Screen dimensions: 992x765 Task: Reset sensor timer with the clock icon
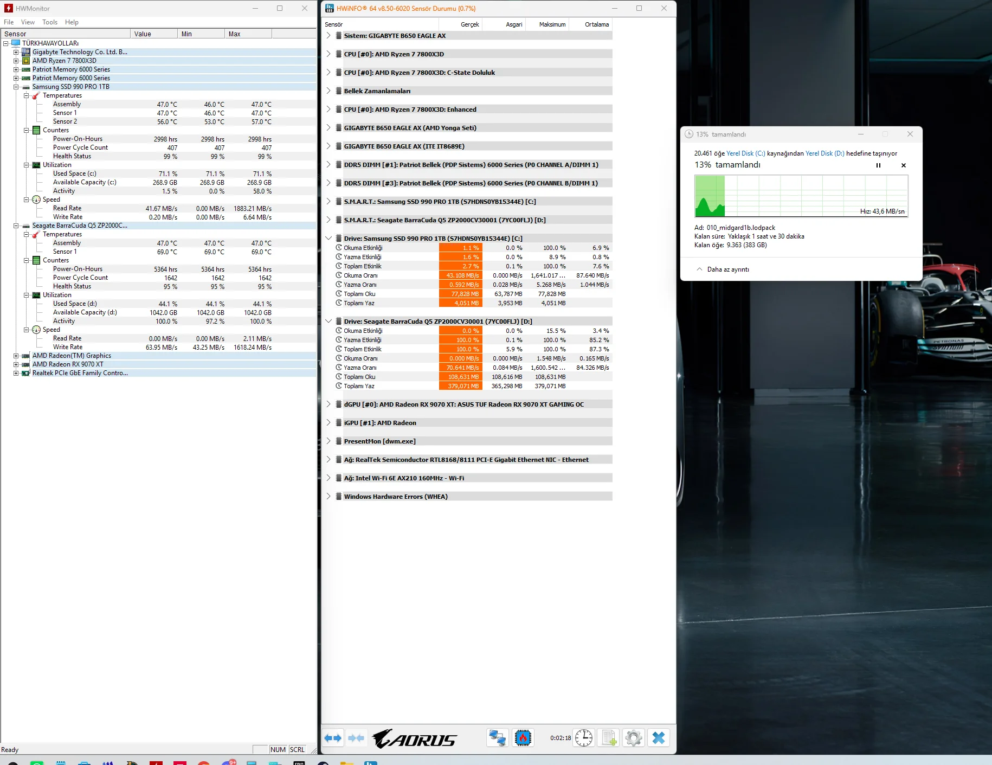tap(584, 738)
